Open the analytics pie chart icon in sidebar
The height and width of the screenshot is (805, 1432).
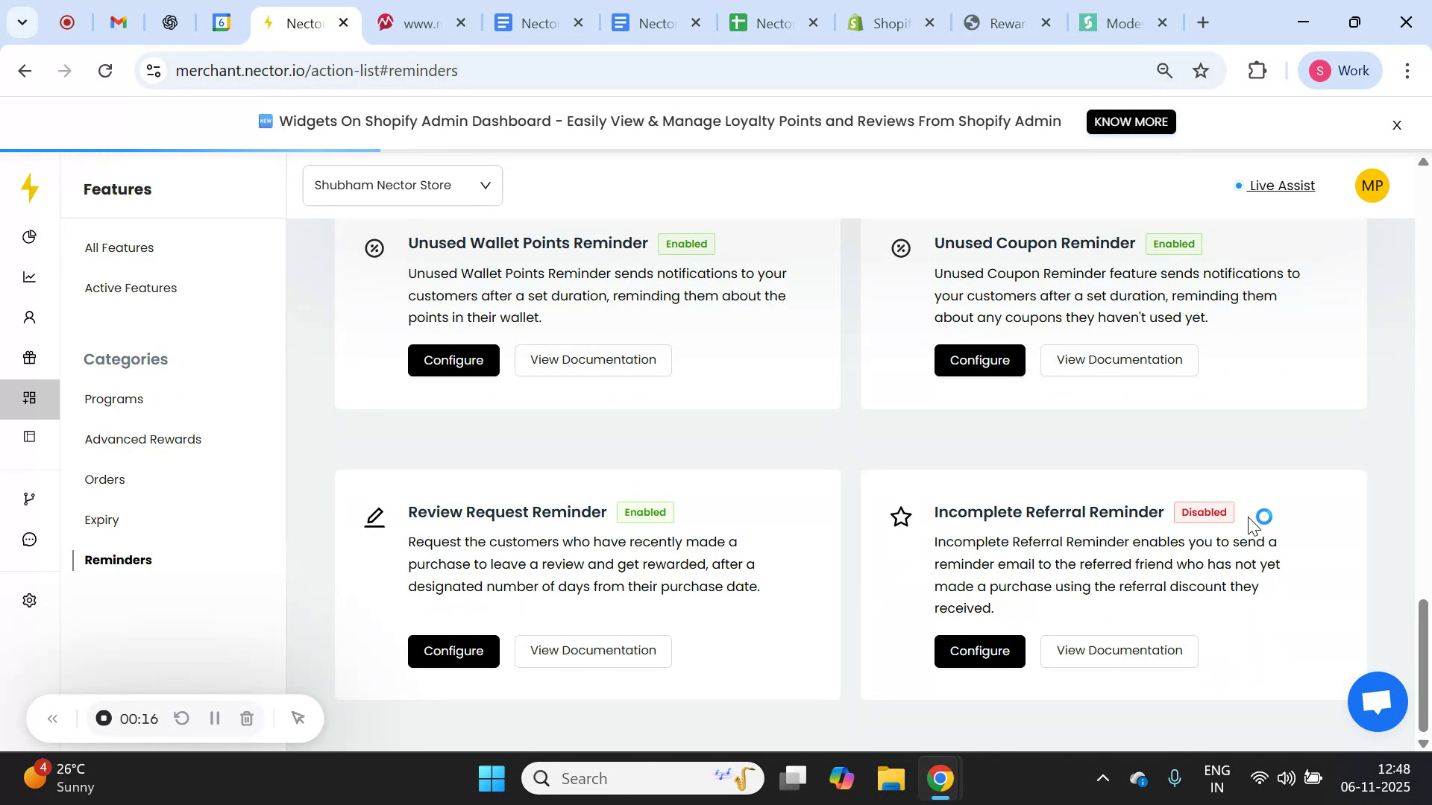(x=30, y=236)
